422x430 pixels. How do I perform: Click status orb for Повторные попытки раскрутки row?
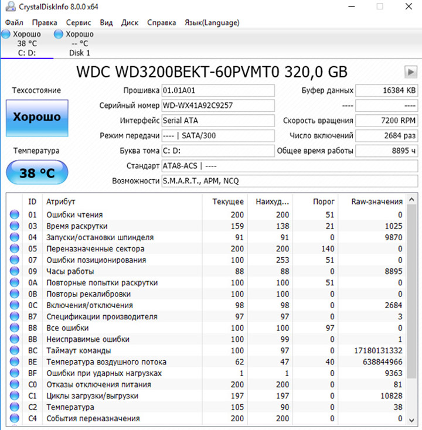coord(15,282)
